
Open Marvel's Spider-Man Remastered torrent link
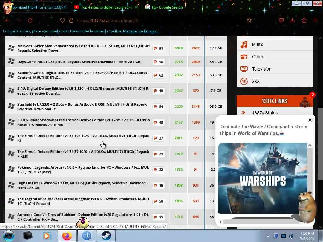tap(83, 48)
